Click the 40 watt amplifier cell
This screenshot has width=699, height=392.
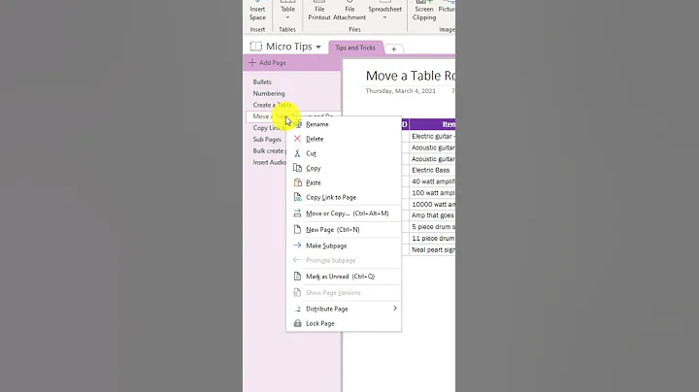click(432, 181)
